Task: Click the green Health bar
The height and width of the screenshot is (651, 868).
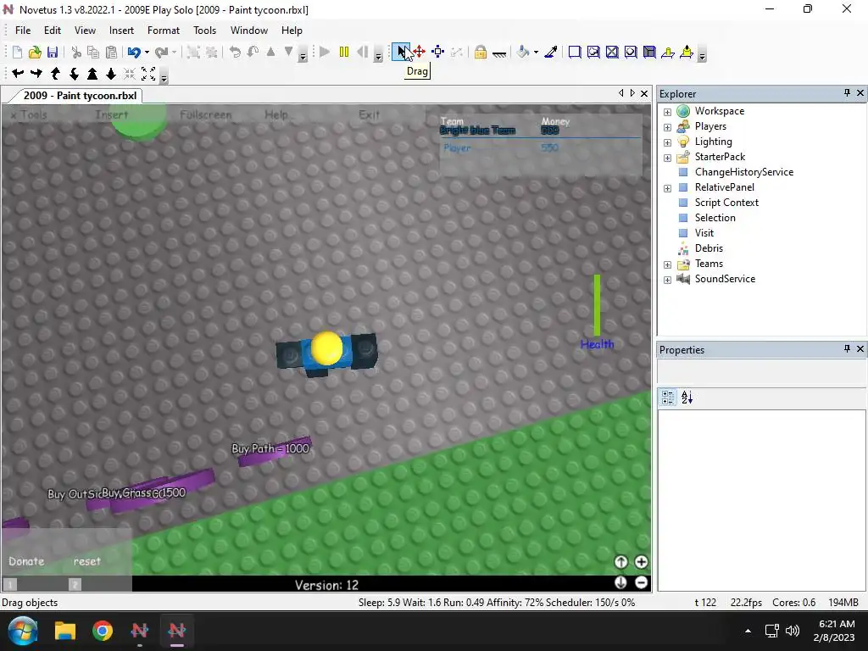Action: tap(597, 305)
